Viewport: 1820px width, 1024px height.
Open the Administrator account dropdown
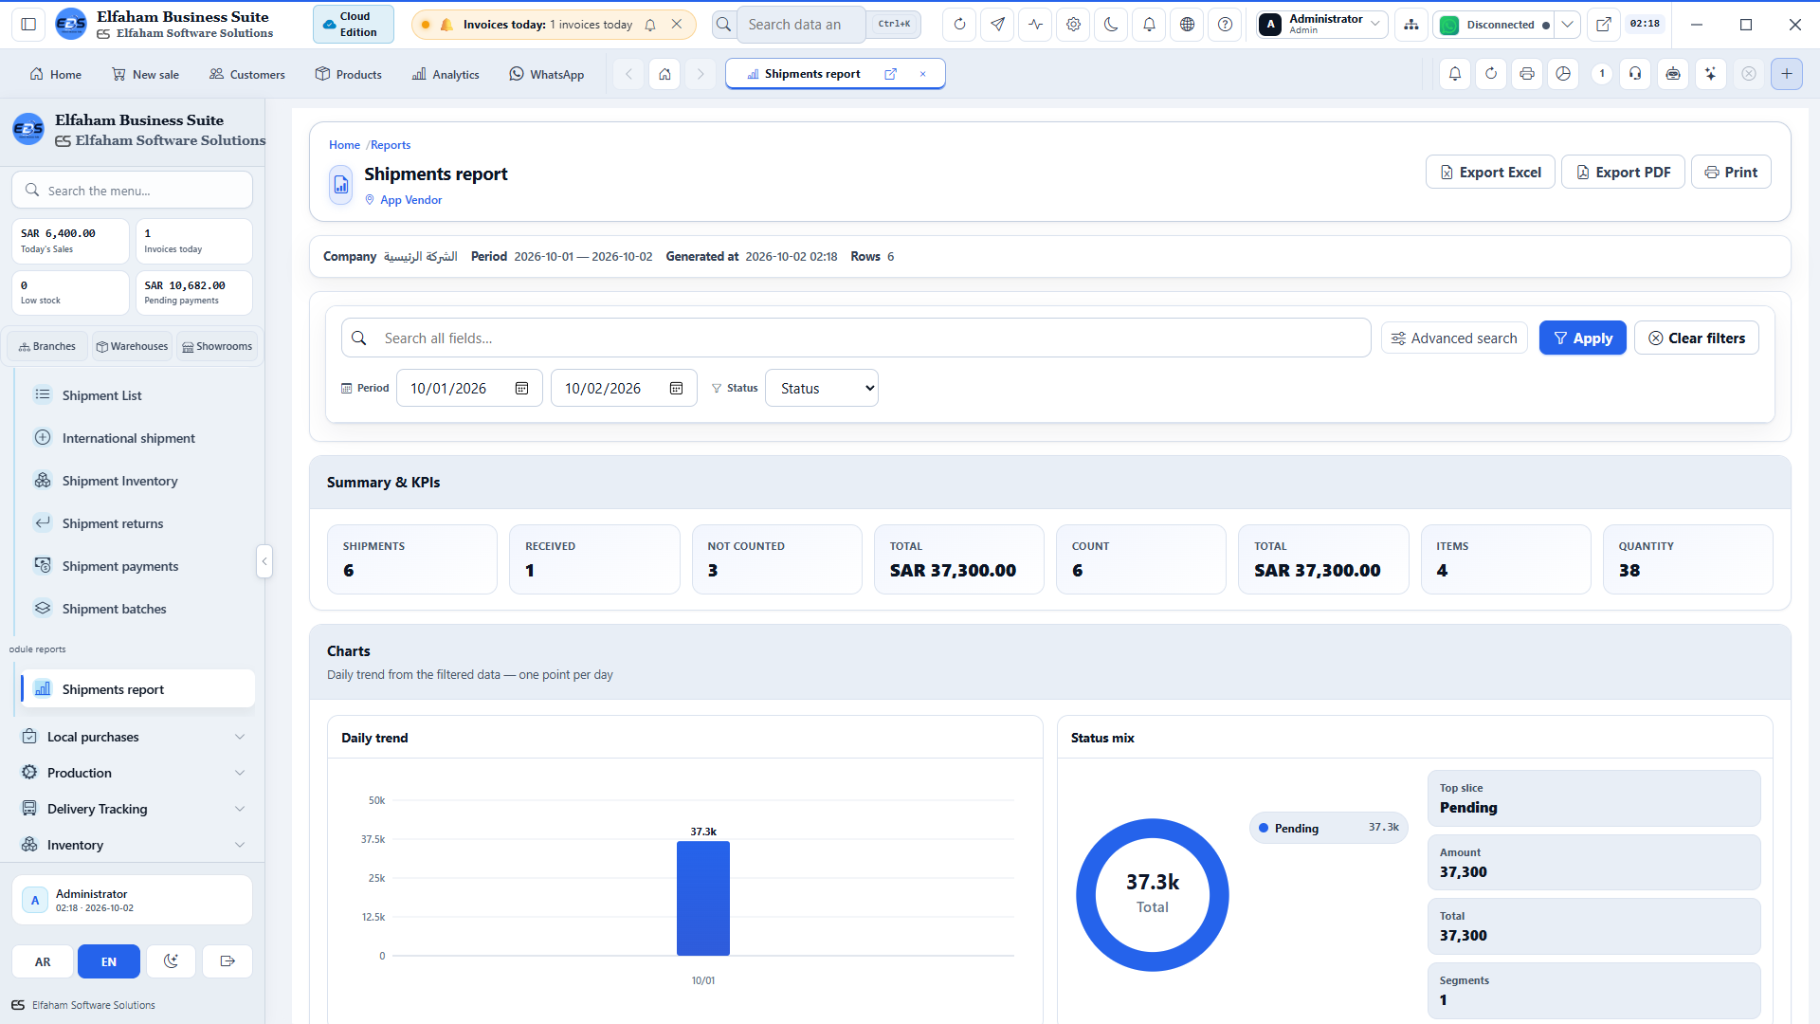click(x=1322, y=25)
